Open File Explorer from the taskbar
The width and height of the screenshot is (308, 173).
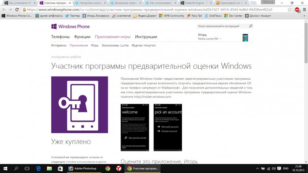tap(49, 169)
